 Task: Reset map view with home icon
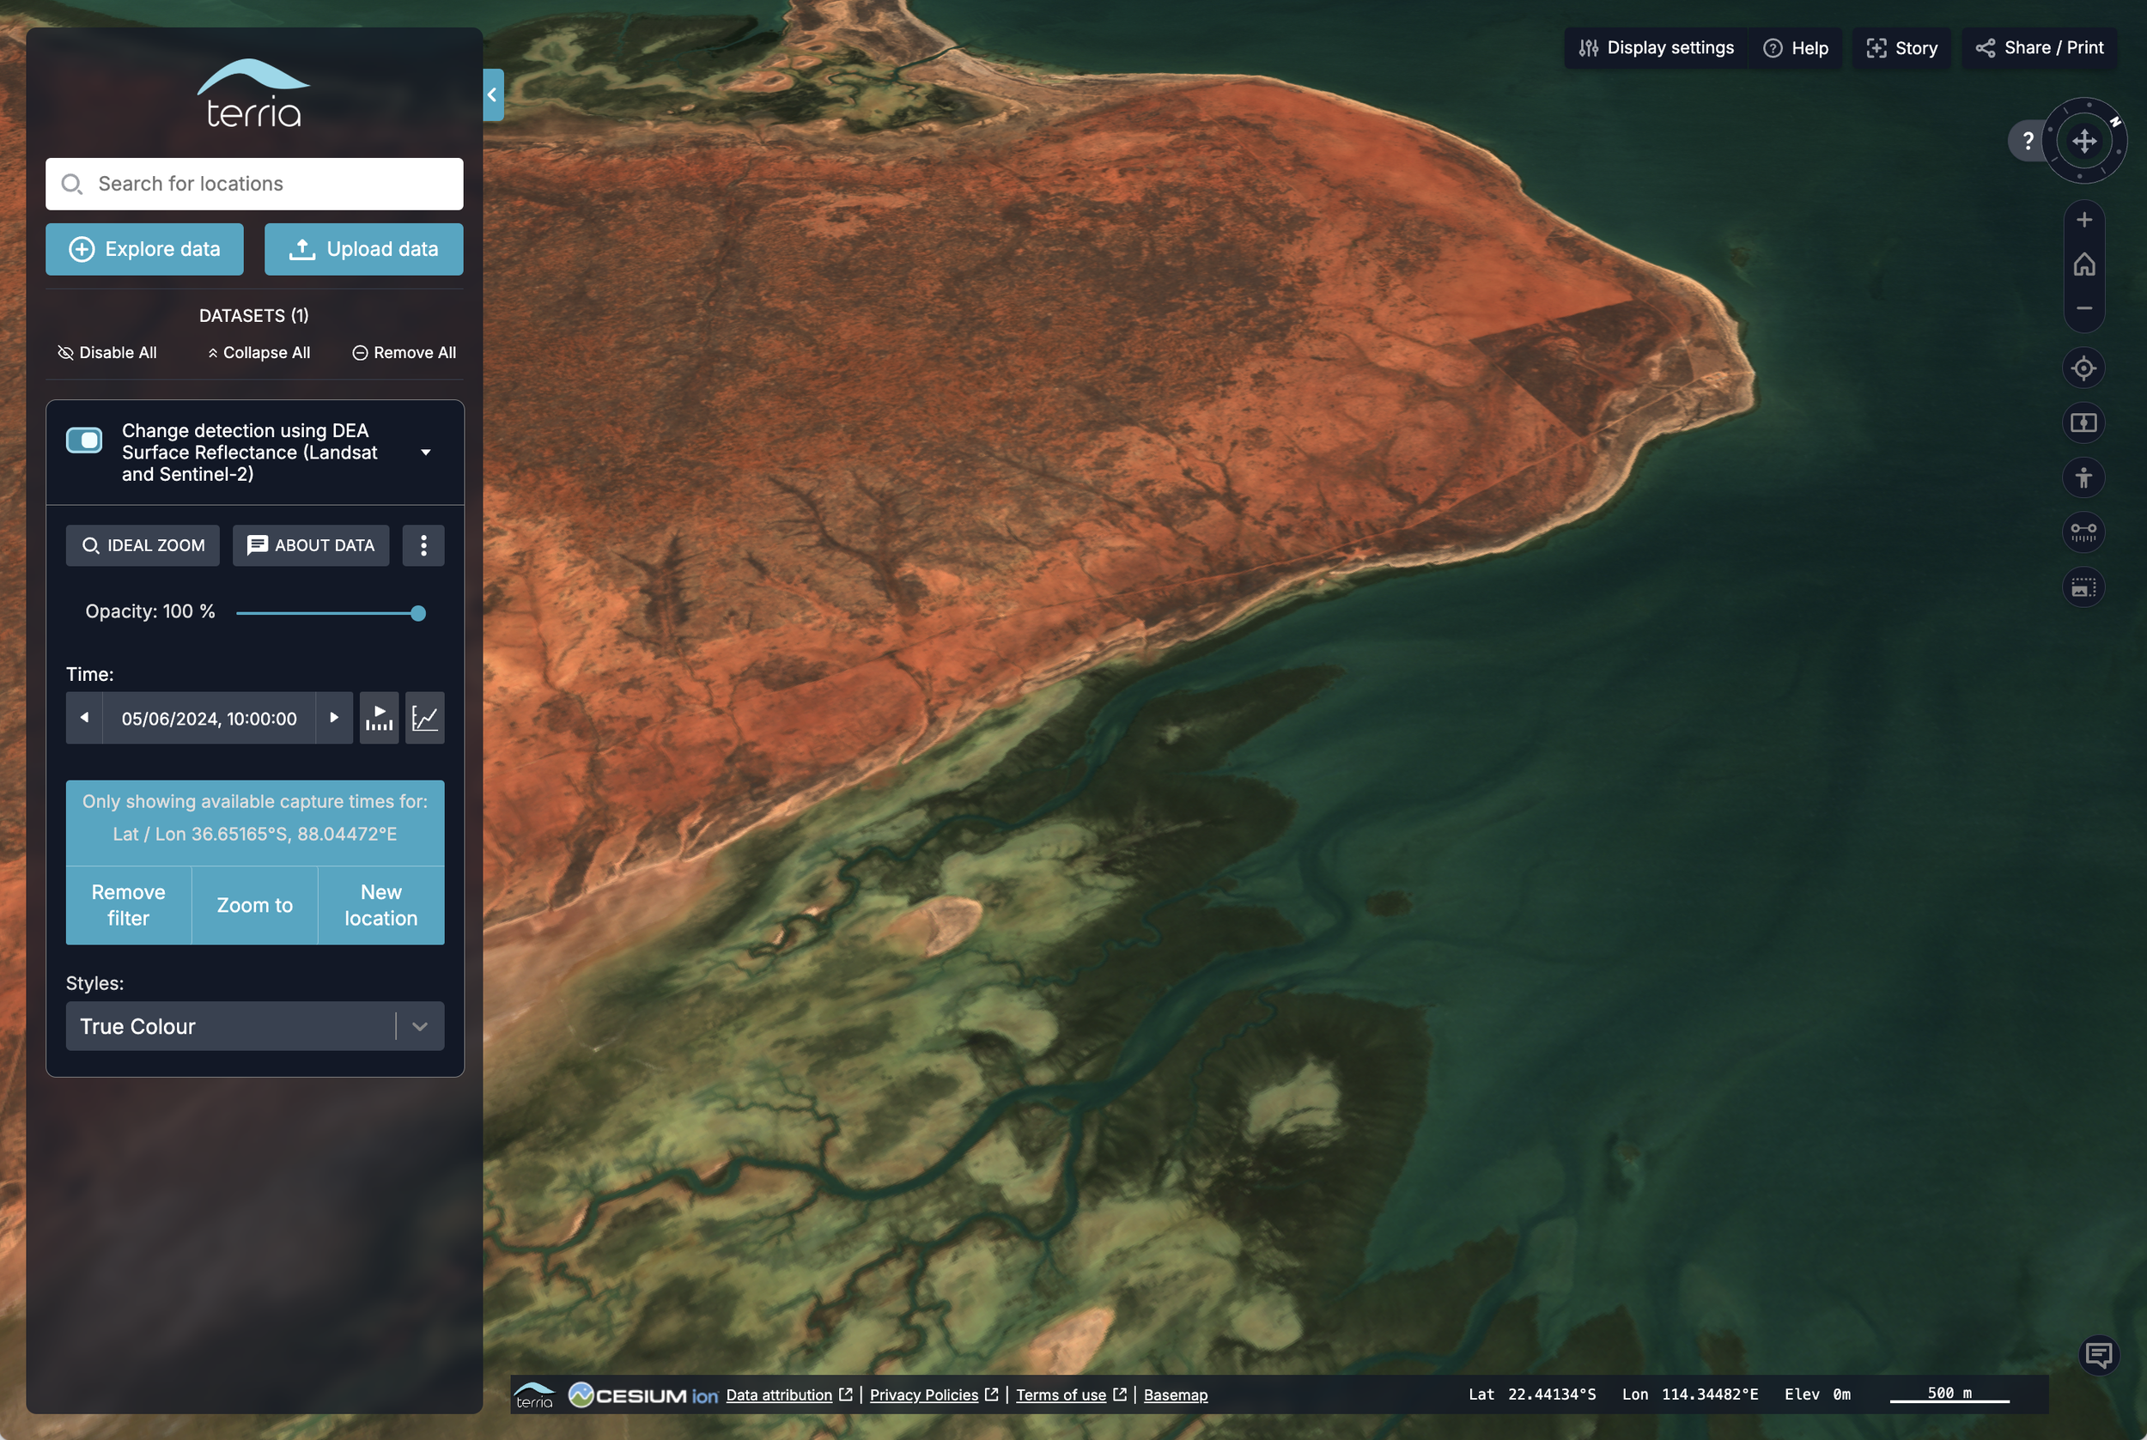point(2083,264)
